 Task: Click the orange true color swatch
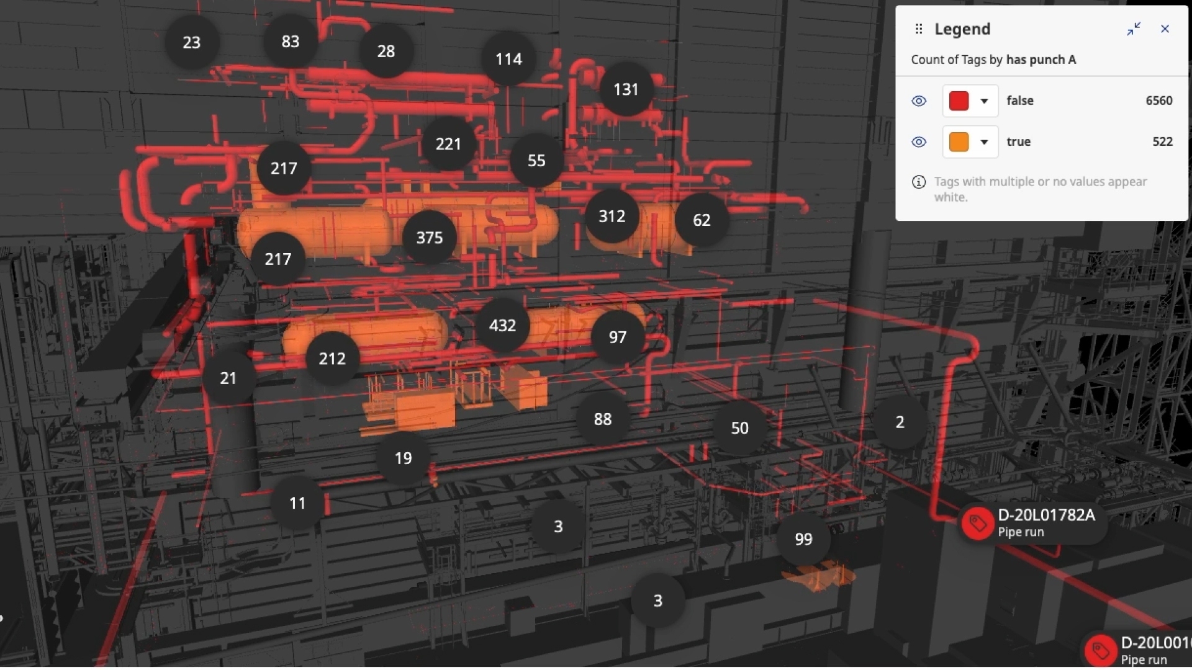click(959, 141)
